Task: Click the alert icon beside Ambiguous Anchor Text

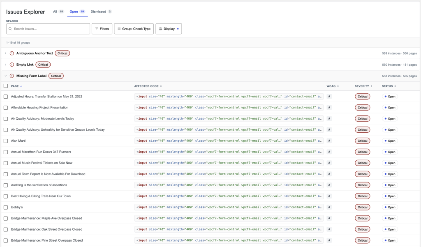Action: pos(12,53)
